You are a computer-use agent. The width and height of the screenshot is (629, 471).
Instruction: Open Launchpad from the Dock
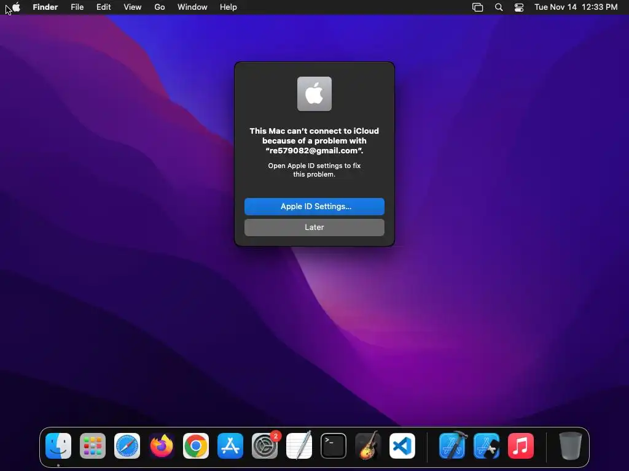(93, 446)
